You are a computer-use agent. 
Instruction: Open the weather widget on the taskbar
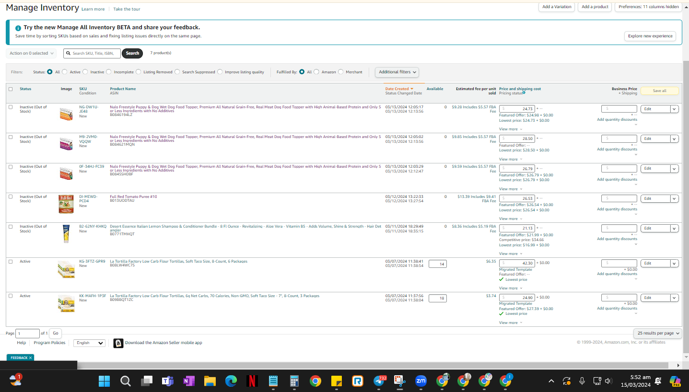[x=15, y=380]
